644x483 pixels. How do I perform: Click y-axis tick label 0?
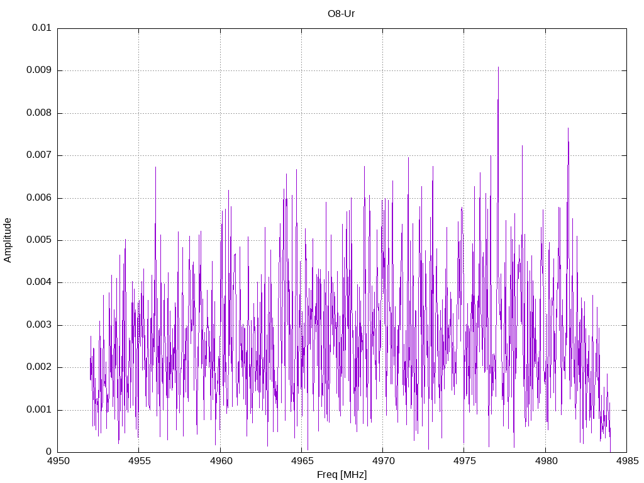pyautogui.click(x=48, y=452)
